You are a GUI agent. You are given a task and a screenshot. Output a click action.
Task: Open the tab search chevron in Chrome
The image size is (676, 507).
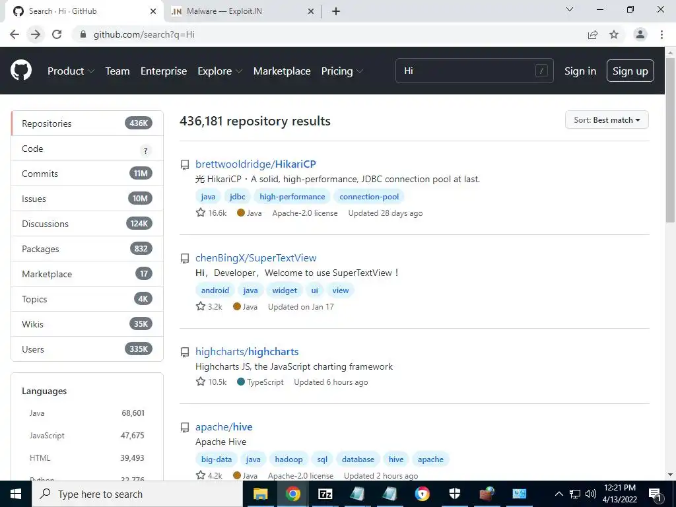(x=569, y=9)
